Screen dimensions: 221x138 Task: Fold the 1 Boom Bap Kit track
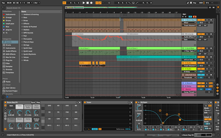[183, 20]
